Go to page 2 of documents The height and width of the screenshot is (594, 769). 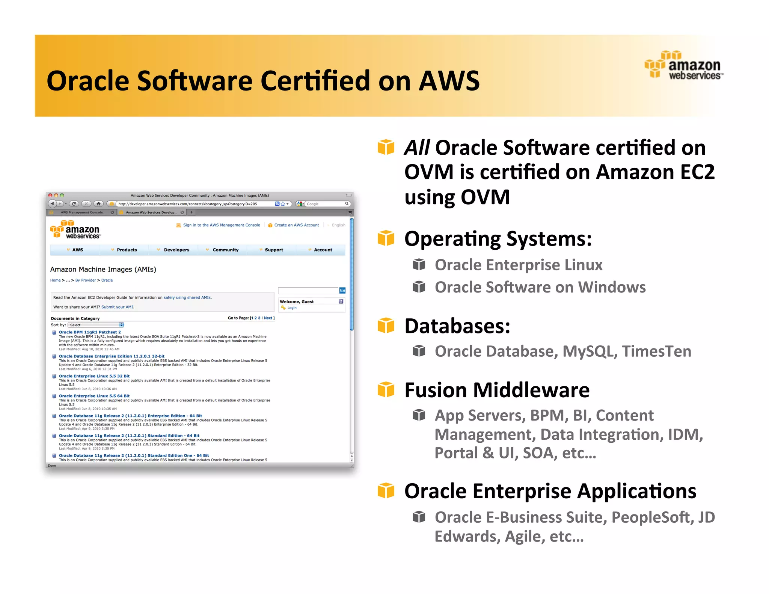[x=256, y=318]
